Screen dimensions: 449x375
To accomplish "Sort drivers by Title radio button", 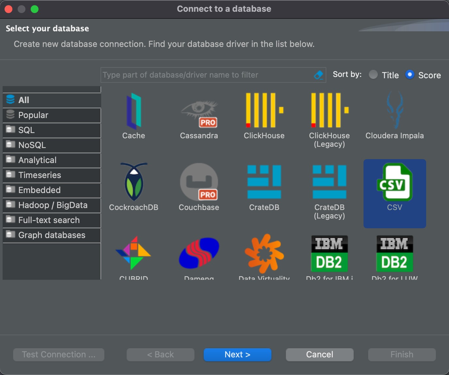I will 373,75.
